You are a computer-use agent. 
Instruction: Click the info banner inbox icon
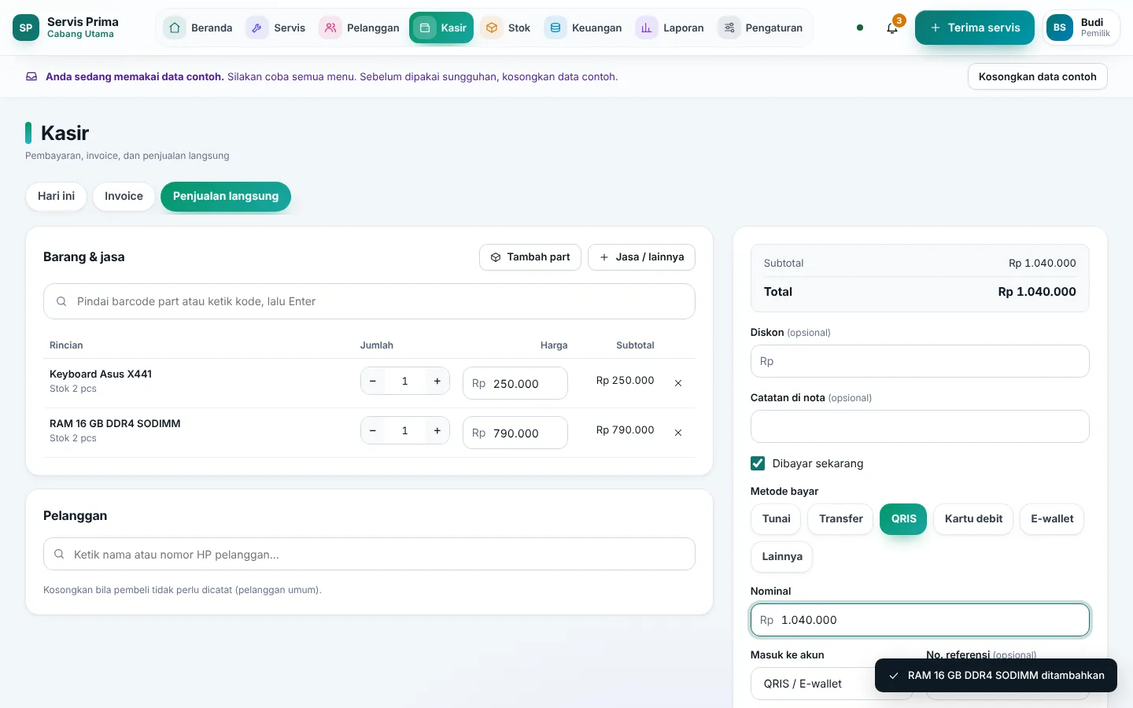coord(31,77)
